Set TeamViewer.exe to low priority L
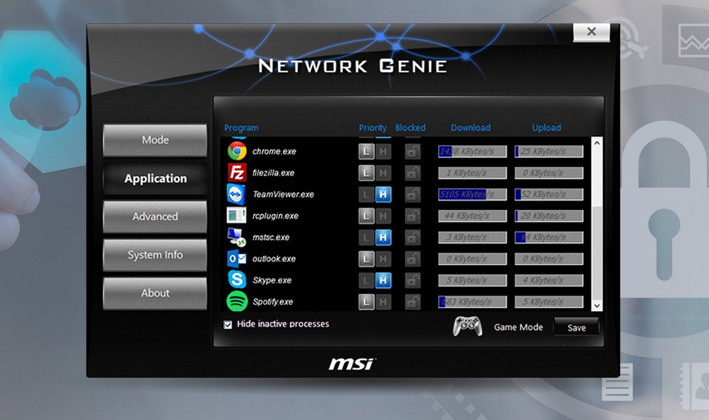The image size is (709, 420). click(x=366, y=194)
